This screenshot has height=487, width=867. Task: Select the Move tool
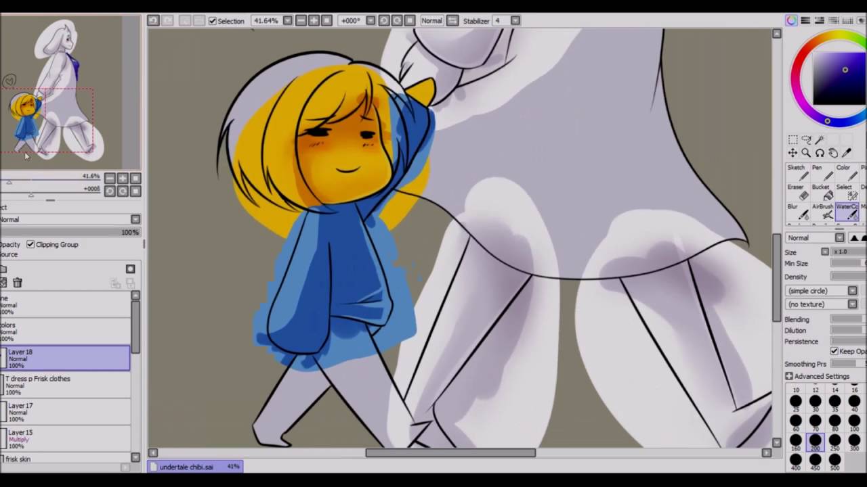click(x=792, y=153)
